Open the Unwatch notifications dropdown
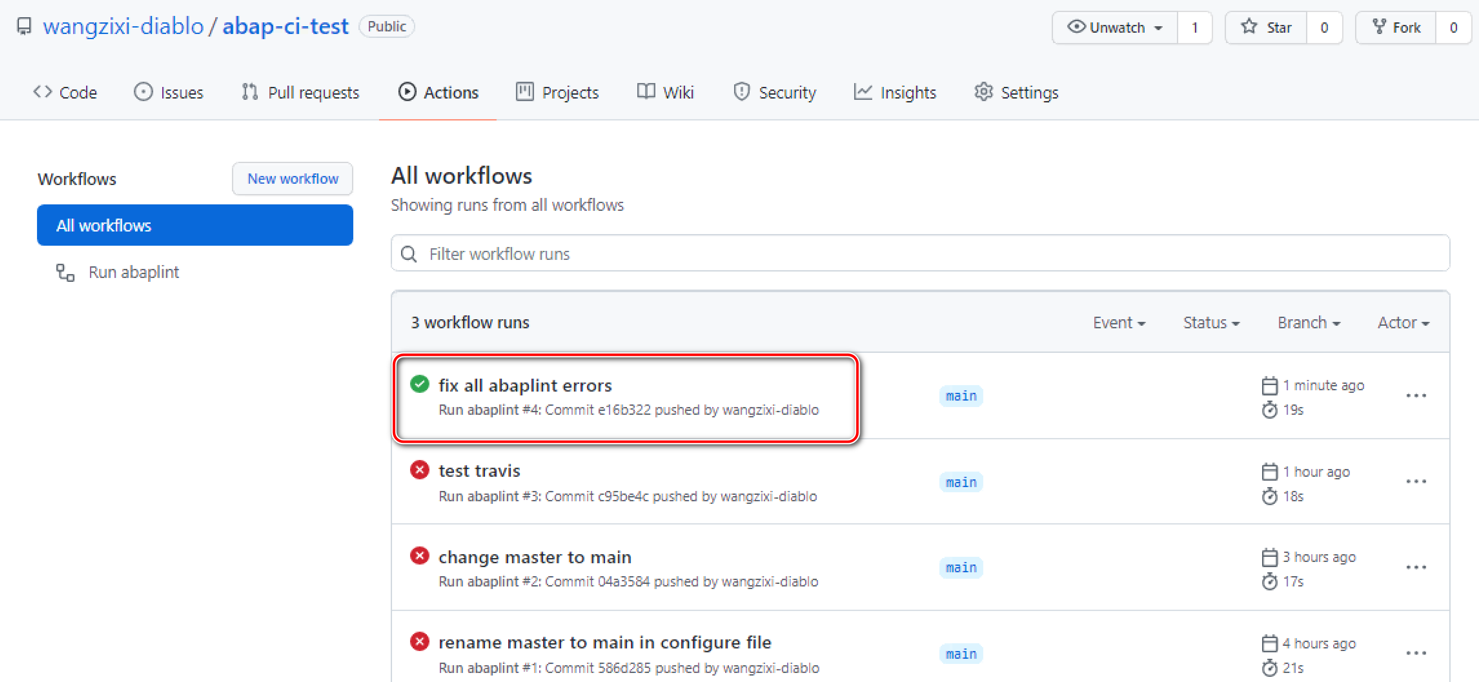Image resolution: width=1479 pixels, height=682 pixels. coord(1115,28)
